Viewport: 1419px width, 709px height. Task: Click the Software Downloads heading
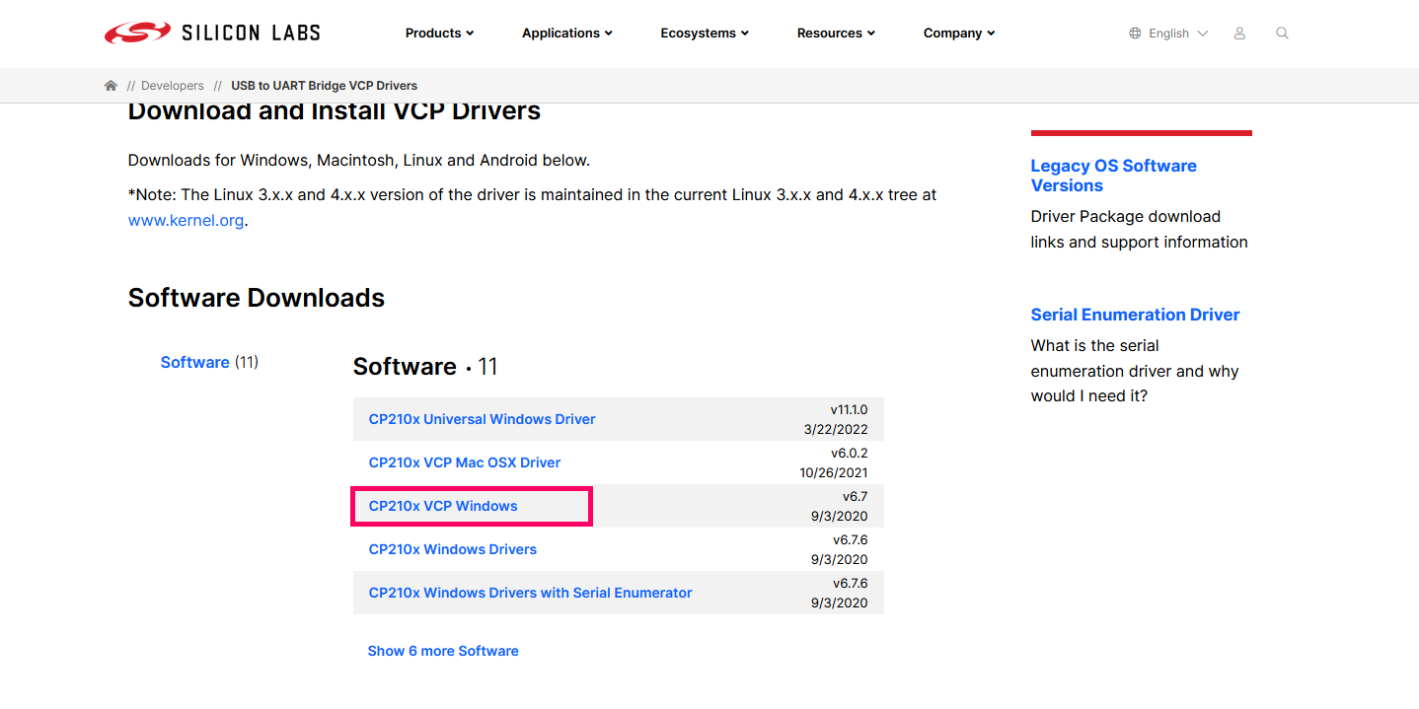[x=257, y=298]
